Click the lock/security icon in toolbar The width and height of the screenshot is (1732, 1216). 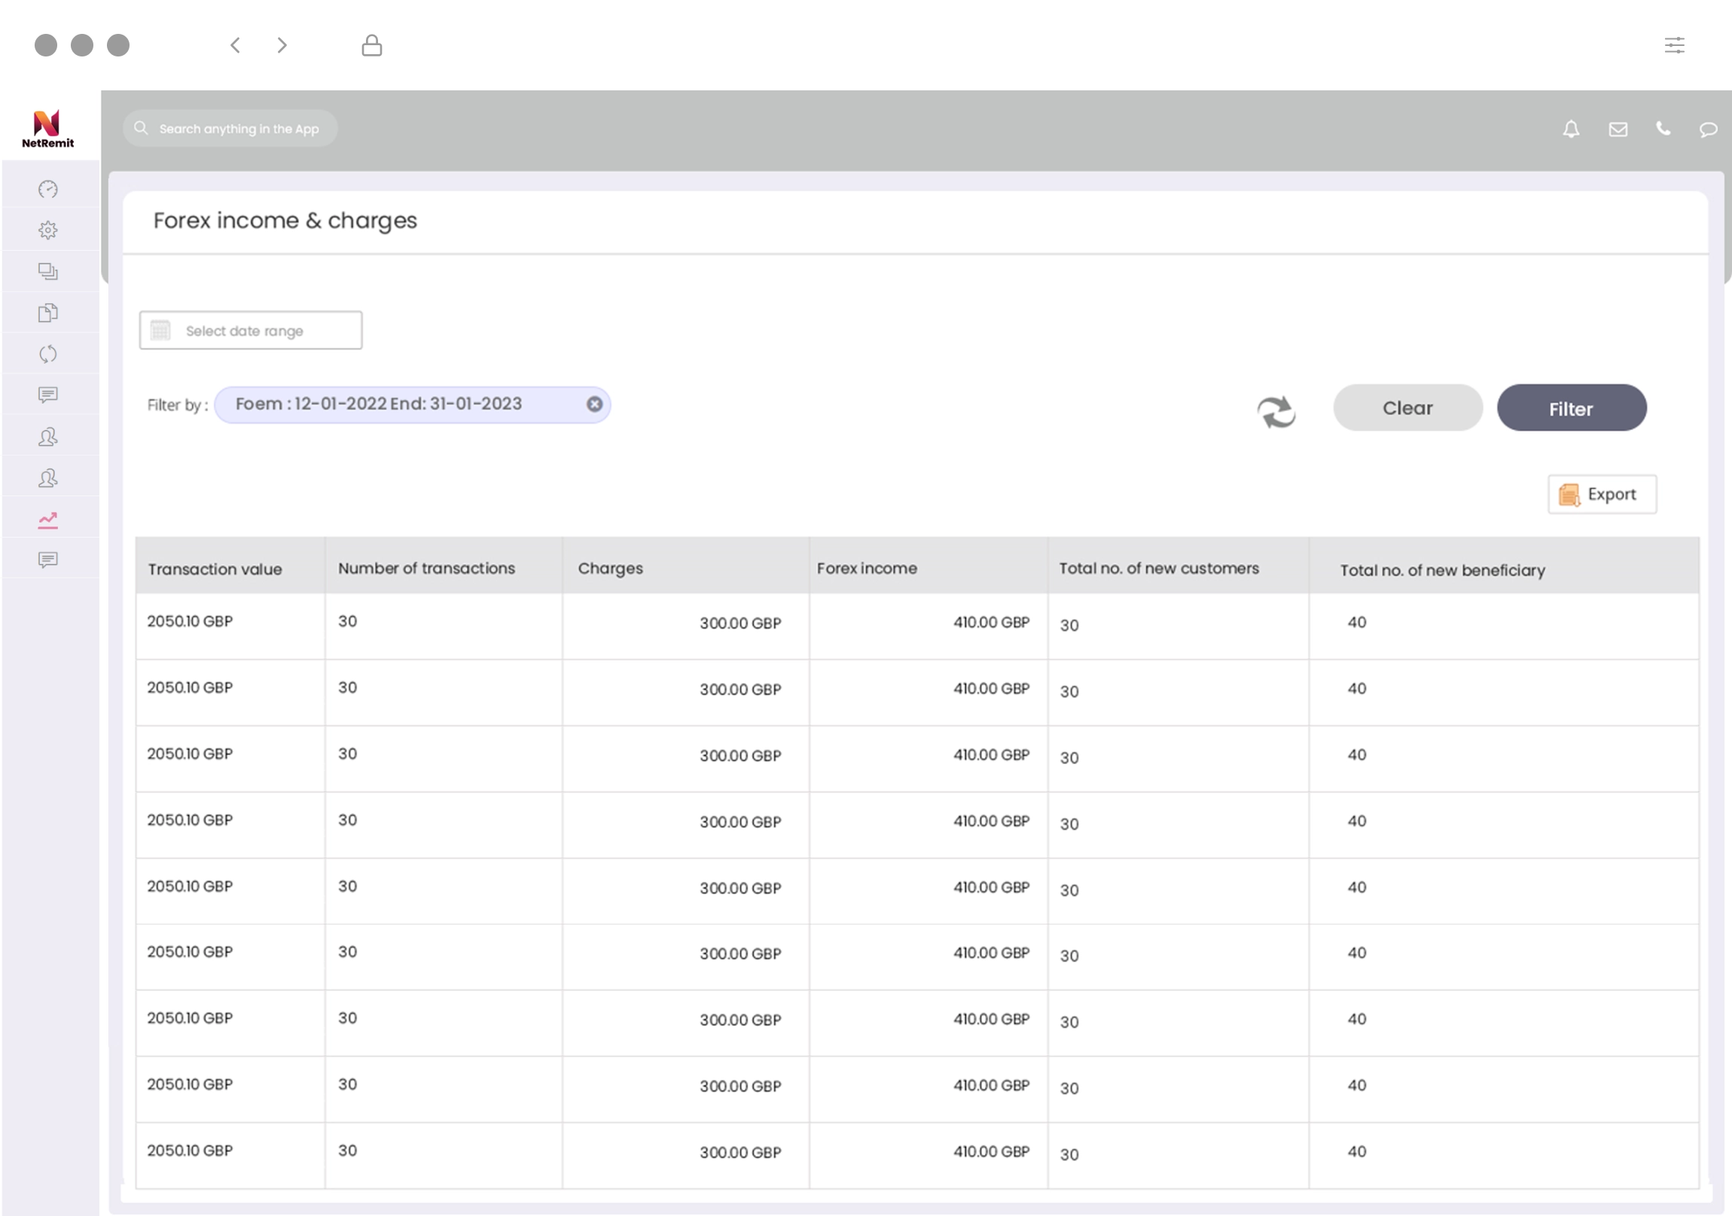coord(373,44)
